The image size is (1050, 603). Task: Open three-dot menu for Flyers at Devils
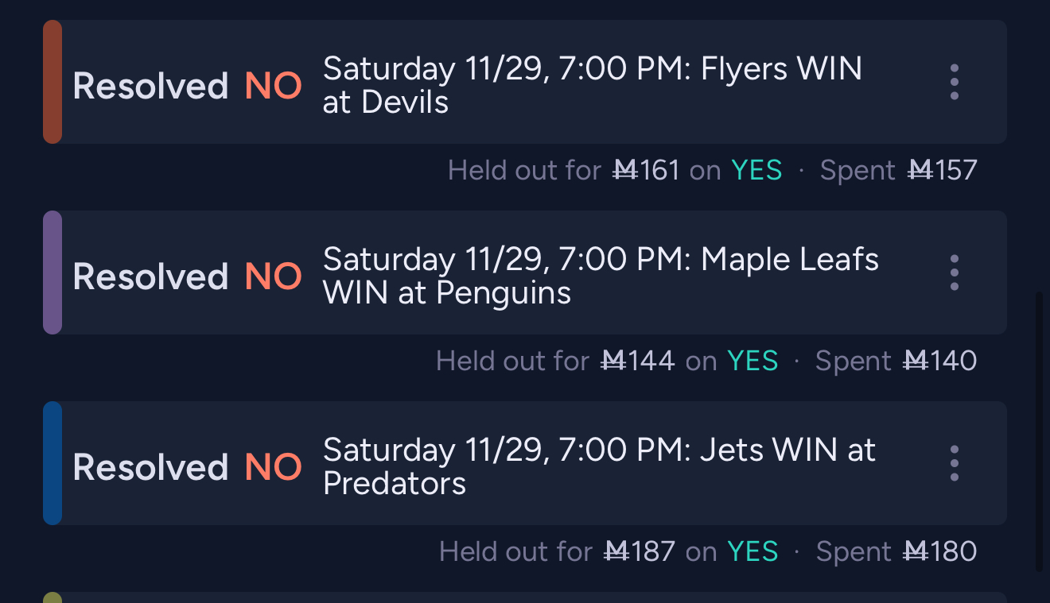[x=954, y=82]
